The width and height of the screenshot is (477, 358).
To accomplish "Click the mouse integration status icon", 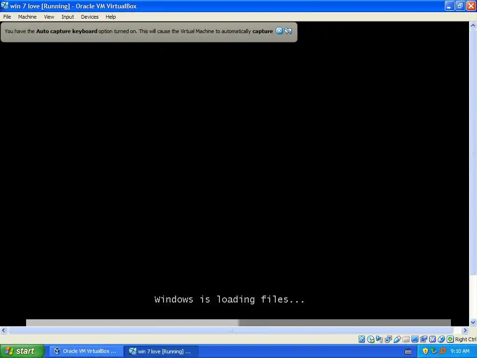I will (441, 339).
